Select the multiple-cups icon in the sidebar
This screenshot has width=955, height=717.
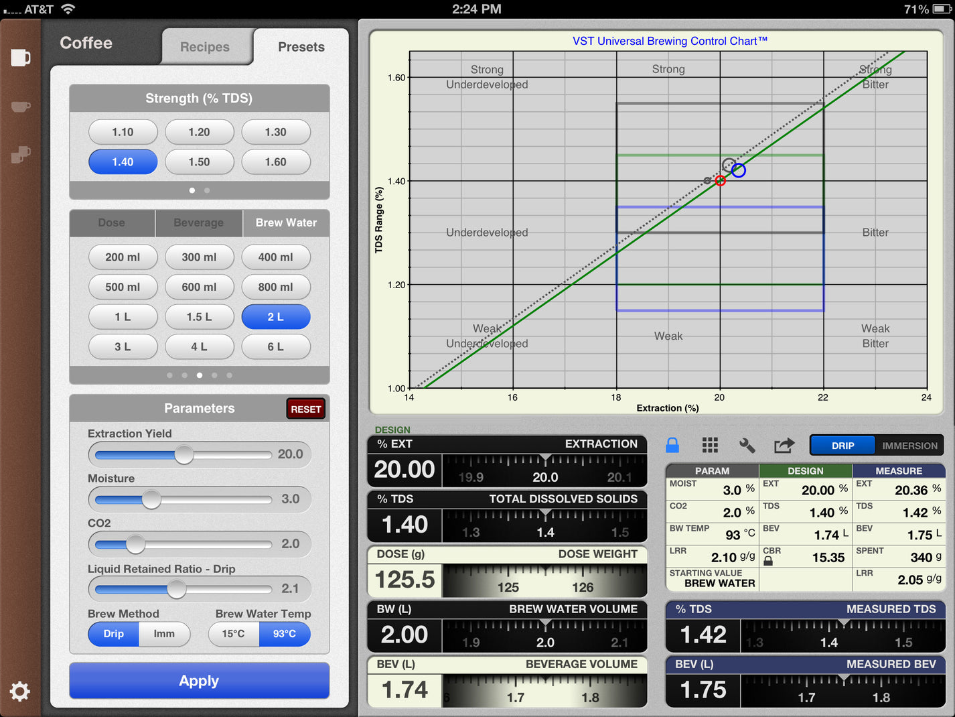point(20,154)
